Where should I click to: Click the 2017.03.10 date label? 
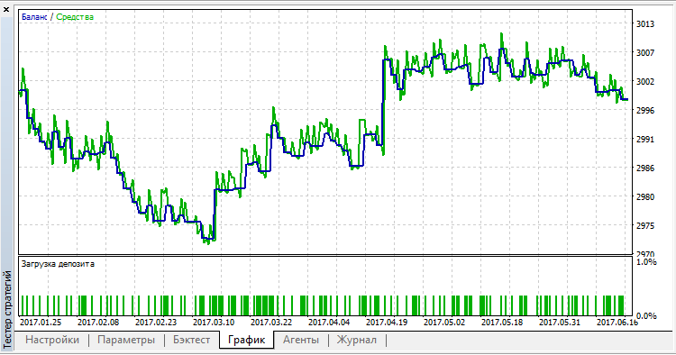(x=214, y=323)
